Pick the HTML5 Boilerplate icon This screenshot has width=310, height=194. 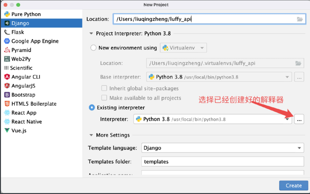click(x=7, y=104)
